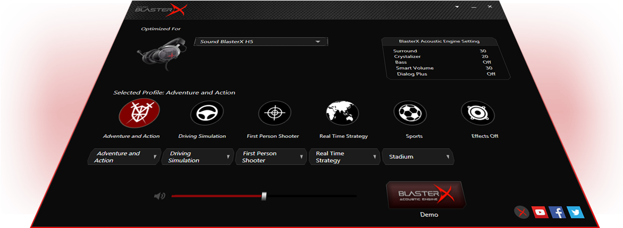This screenshot has width=623, height=228.
Task: Click the Optimized For label
Action: 161,29
